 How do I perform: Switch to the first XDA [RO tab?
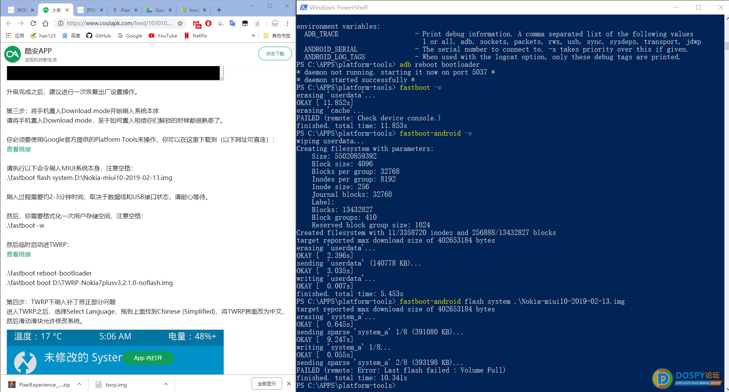pos(18,10)
